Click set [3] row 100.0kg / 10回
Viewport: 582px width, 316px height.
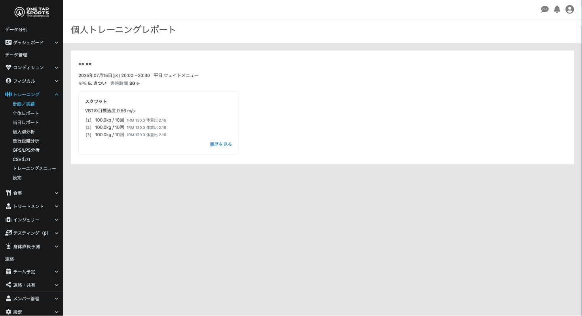tap(125, 135)
